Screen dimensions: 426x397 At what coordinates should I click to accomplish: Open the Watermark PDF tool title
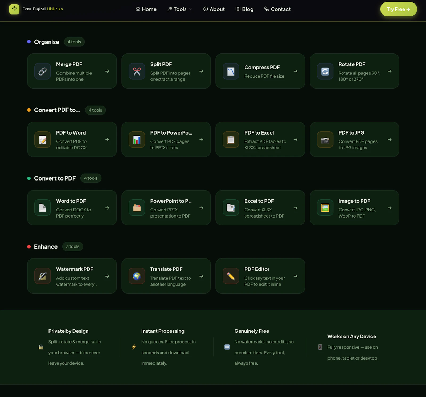75,269
